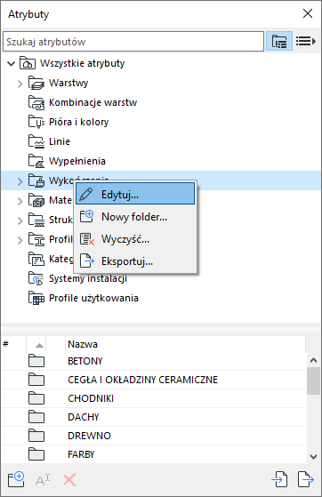Sort the list by Nazwa column

tap(185, 344)
